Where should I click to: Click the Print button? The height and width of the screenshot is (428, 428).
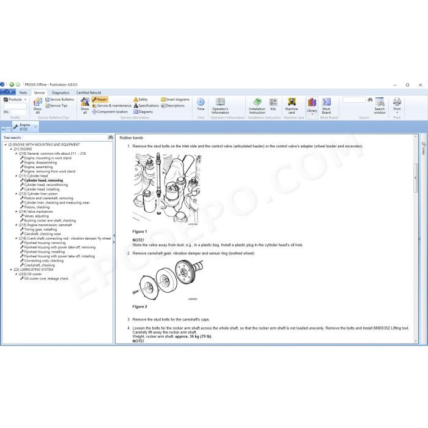tap(397, 106)
